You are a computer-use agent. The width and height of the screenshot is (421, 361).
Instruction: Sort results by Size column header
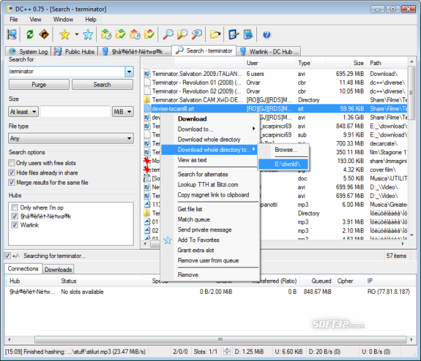[346, 63]
